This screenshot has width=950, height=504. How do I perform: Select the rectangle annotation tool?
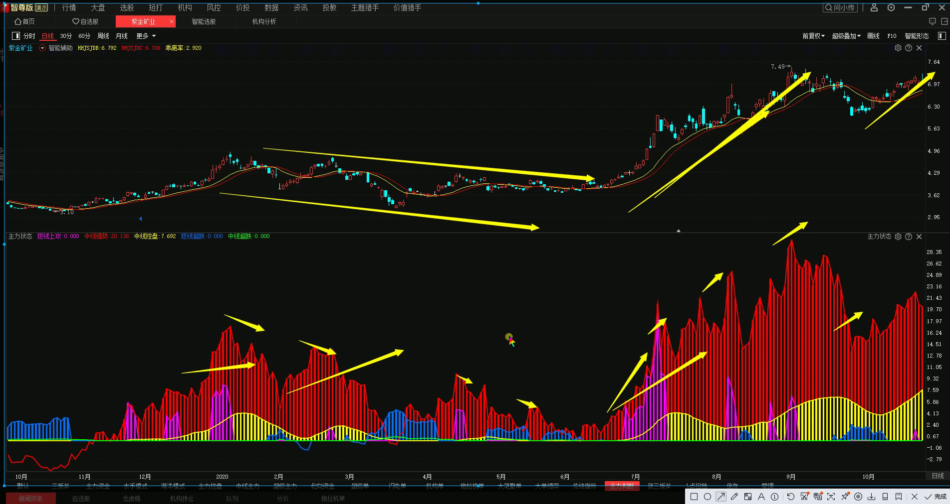[x=694, y=497]
